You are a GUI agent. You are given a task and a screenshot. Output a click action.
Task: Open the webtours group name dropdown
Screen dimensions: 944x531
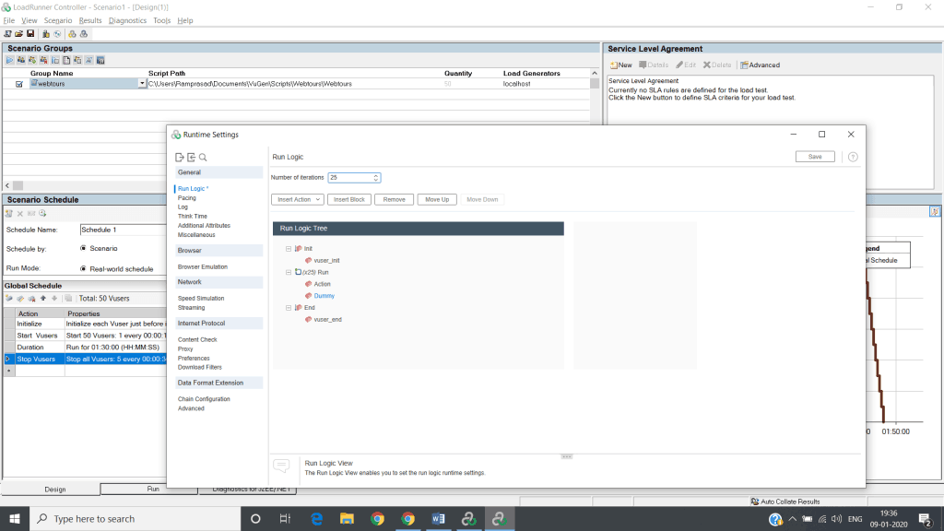tap(142, 84)
